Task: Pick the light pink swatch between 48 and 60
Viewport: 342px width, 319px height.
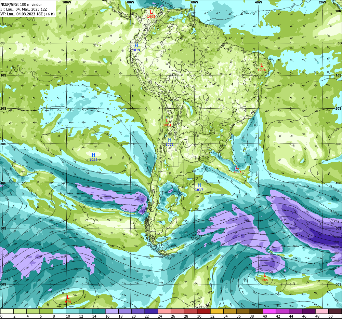Action: point(322,311)
